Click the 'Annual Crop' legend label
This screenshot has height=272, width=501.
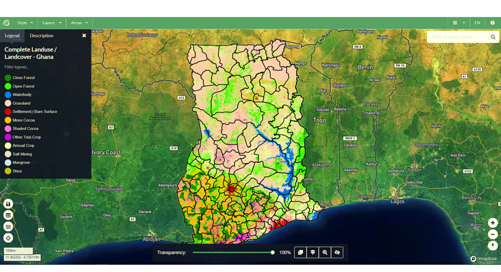tap(23, 145)
